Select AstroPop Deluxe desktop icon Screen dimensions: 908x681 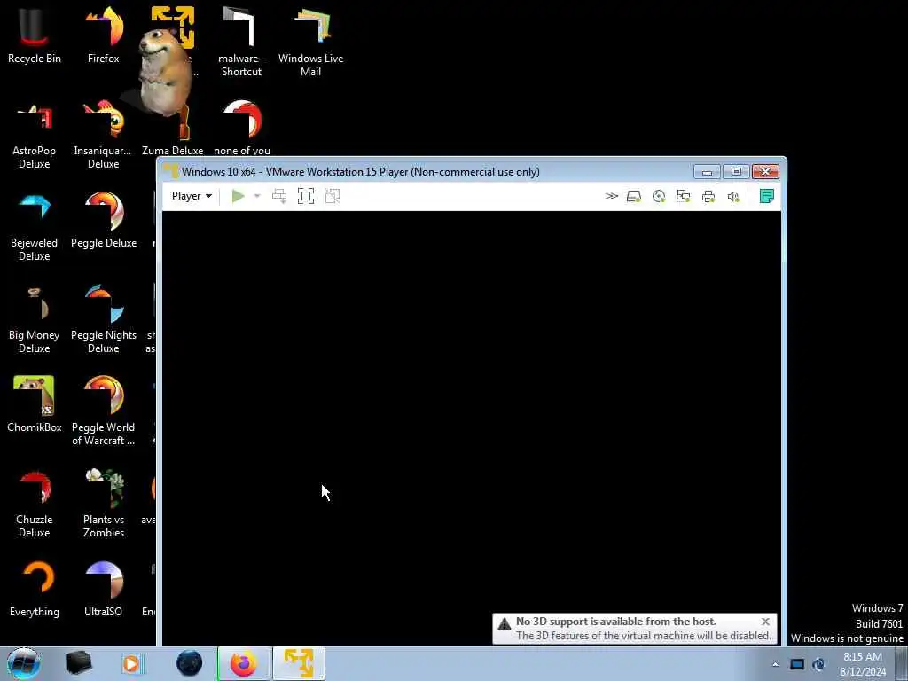(x=35, y=135)
